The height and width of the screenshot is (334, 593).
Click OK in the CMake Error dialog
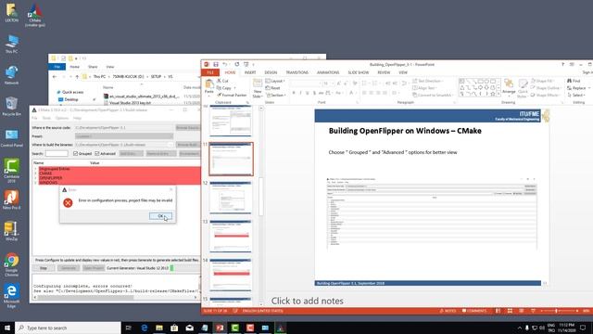point(160,216)
